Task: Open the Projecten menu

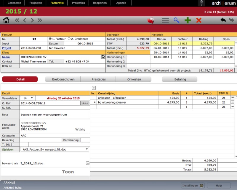Action: [x=36, y=3]
